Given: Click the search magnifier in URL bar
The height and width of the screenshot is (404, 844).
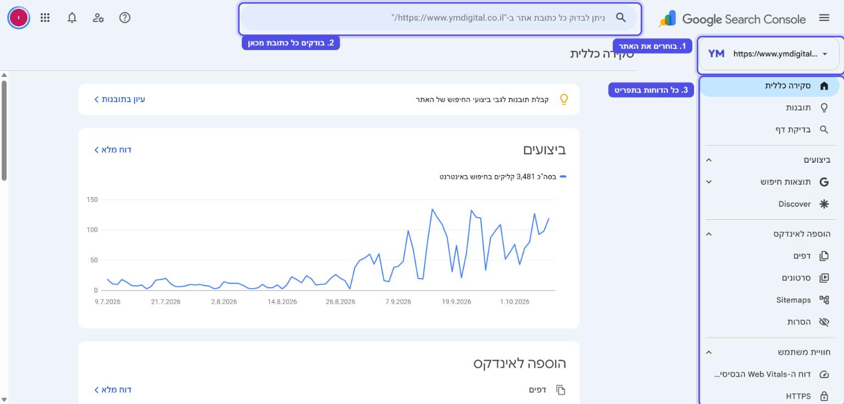Looking at the screenshot, I should tap(621, 18).
